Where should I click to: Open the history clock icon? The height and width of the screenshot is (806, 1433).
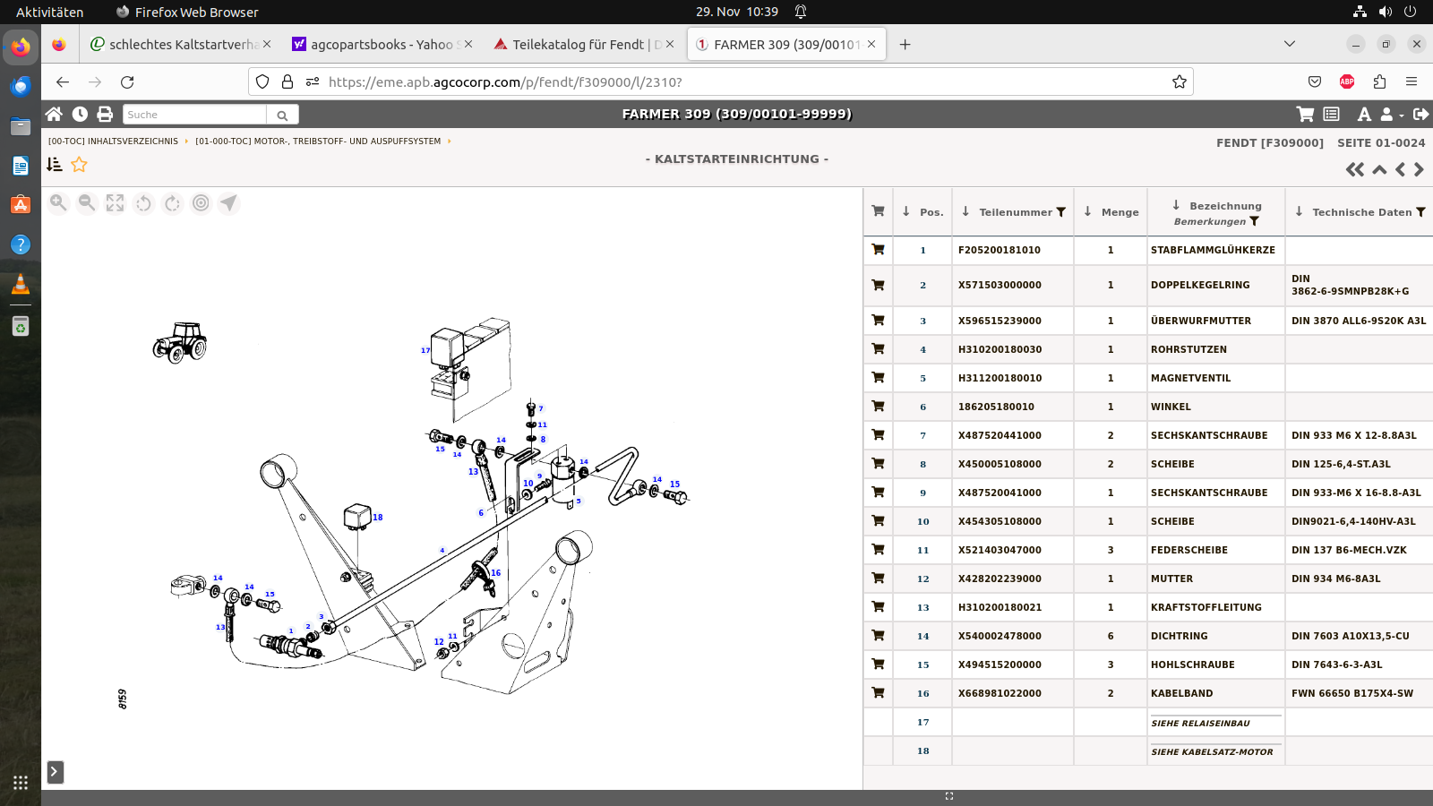(80, 114)
